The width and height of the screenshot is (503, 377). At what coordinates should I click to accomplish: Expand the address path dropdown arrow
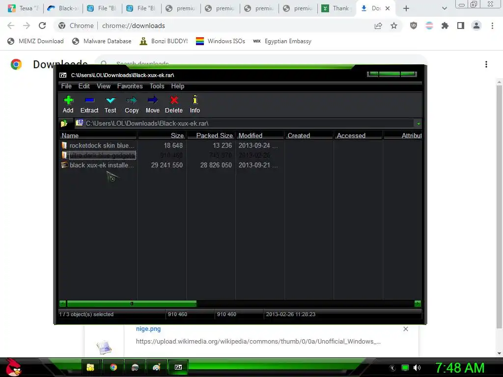coord(419,123)
